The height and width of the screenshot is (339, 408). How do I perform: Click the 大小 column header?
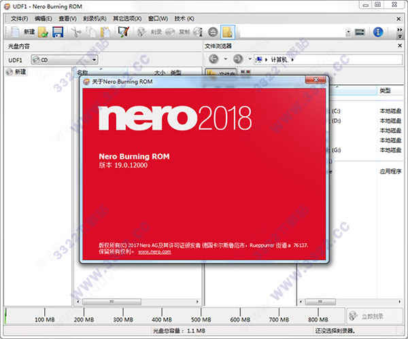point(159,73)
